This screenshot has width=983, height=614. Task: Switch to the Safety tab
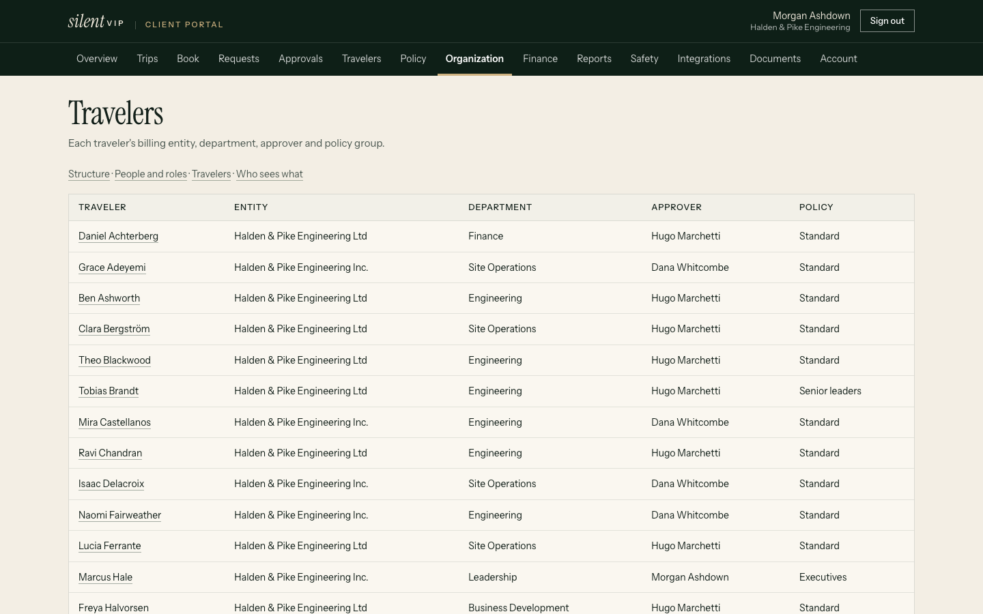point(644,59)
